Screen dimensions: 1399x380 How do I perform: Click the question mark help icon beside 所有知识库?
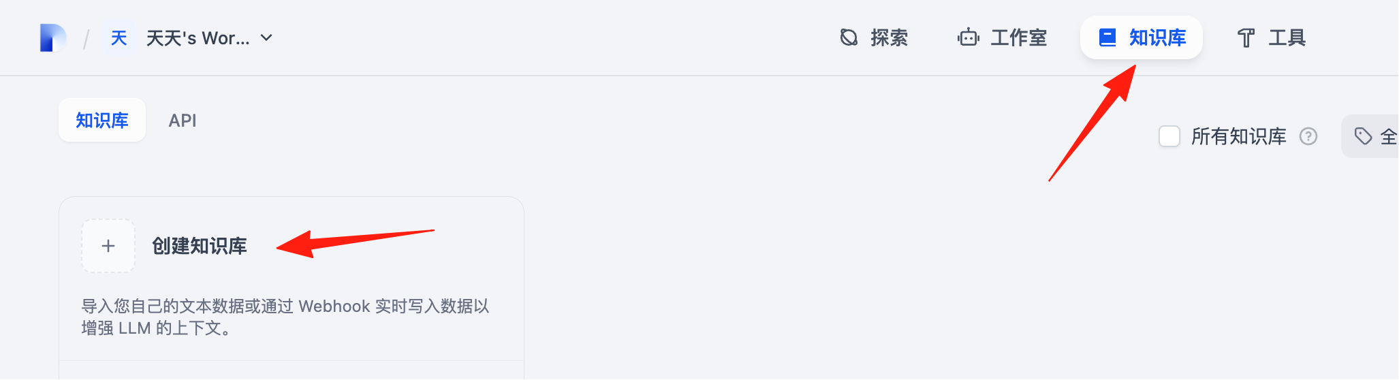pyautogui.click(x=1308, y=136)
